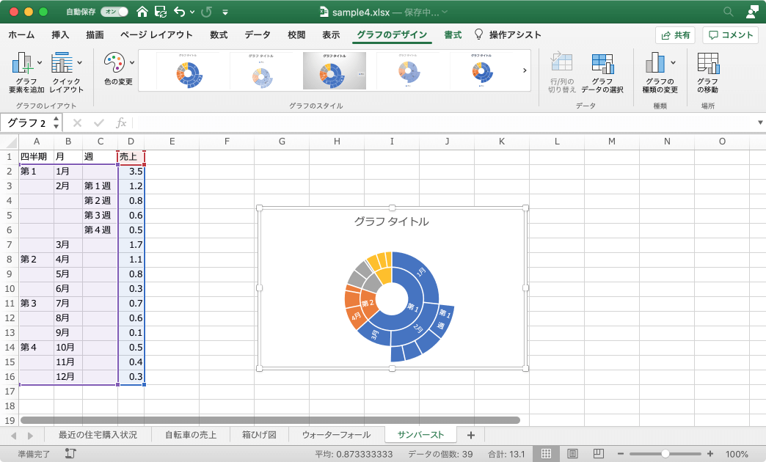This screenshot has width=766, height=462.
Task: Click the 共有 button
Action: pos(675,35)
